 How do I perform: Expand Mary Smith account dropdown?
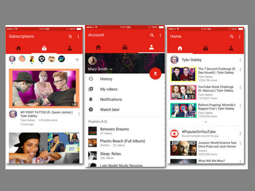(111, 69)
